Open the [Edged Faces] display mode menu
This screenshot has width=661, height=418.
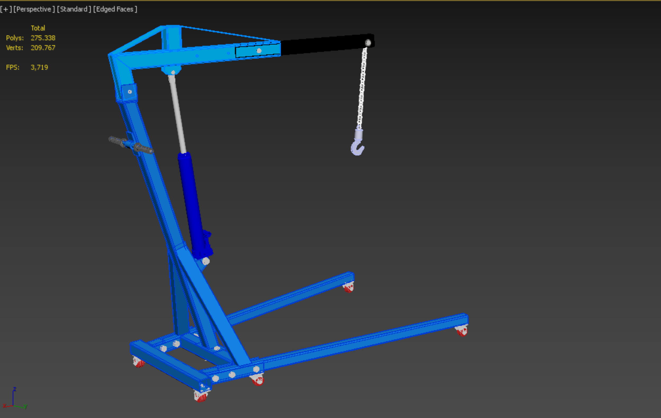click(x=115, y=9)
